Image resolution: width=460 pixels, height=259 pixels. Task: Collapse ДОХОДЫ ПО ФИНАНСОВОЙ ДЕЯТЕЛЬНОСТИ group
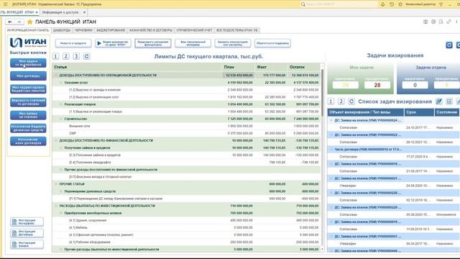[56, 141]
